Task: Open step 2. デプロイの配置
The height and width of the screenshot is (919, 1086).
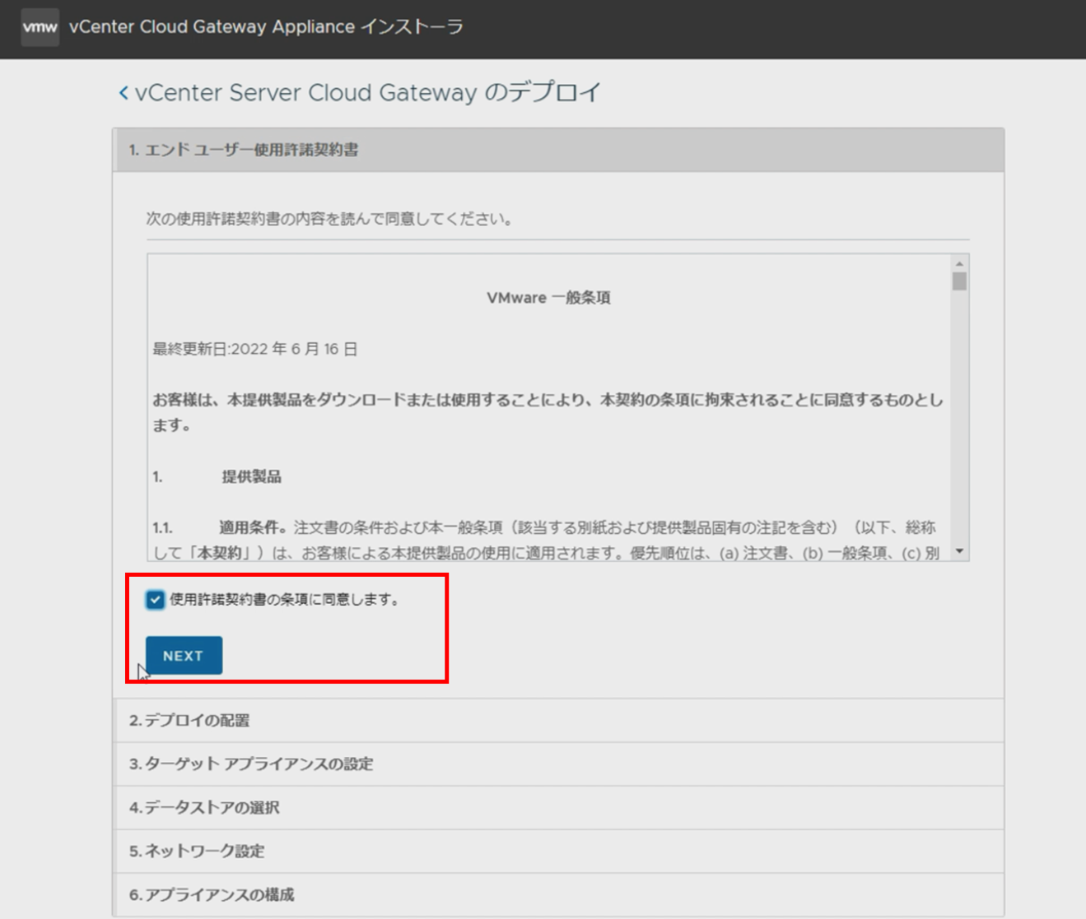Action: [x=558, y=721]
